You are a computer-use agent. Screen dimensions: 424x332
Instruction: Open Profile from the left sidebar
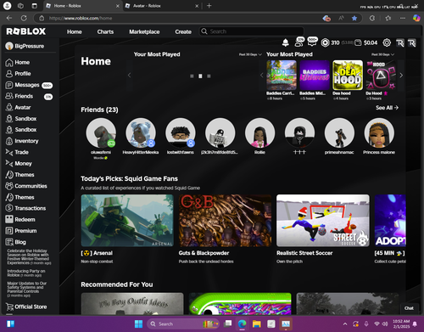[x=18, y=74]
